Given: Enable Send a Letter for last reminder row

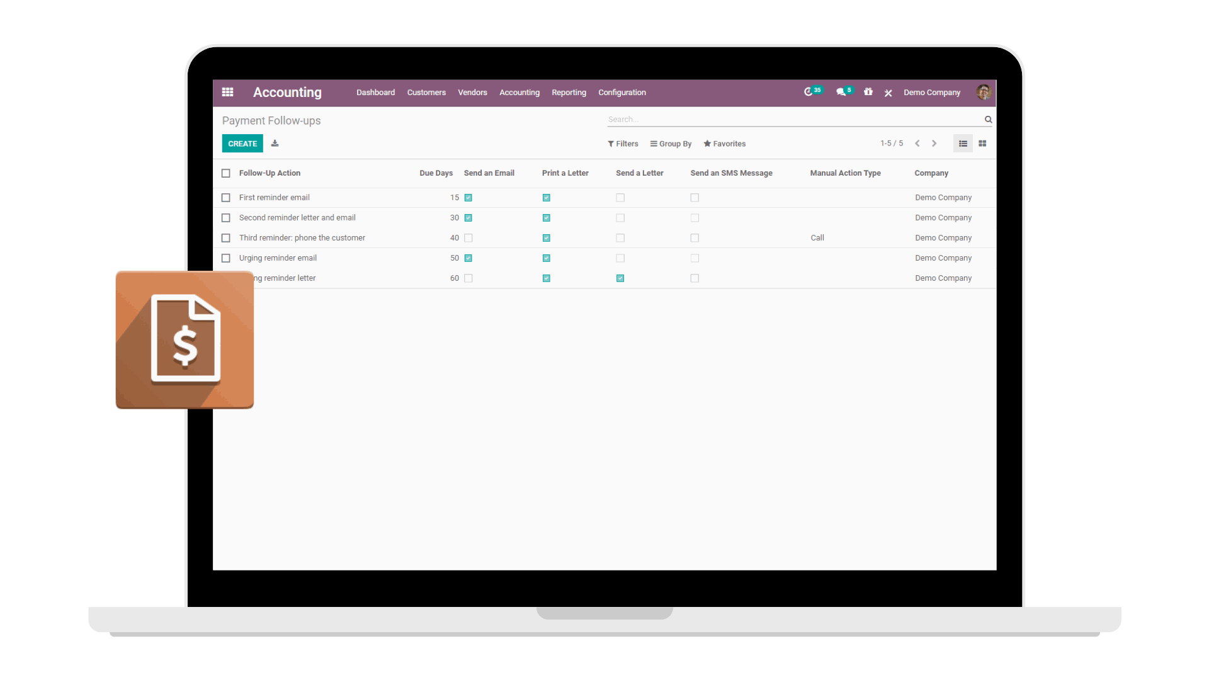Looking at the screenshot, I should coord(620,278).
